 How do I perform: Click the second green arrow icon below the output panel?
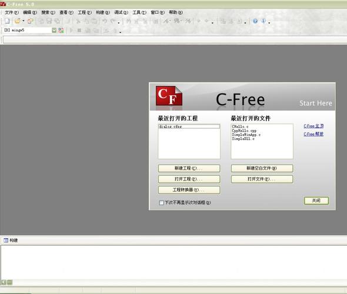coord(9,282)
